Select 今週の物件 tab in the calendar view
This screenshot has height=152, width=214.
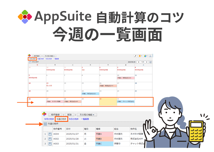(41, 59)
